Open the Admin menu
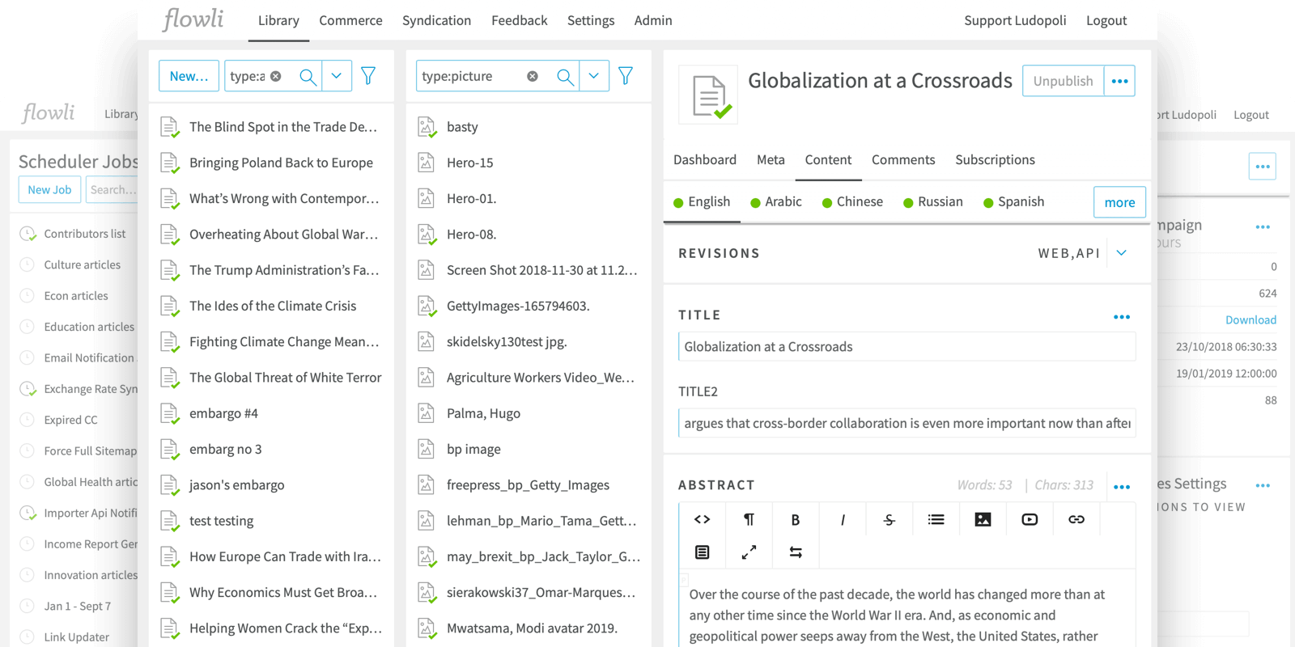Screen dimensions: 1295x647 pos(653,20)
